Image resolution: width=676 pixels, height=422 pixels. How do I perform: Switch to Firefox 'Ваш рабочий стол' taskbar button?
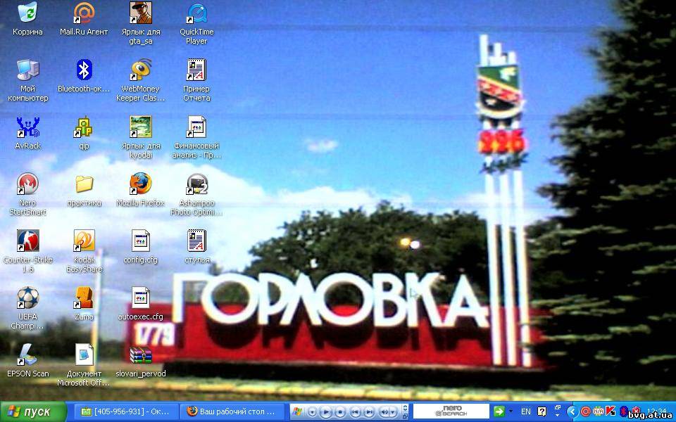pos(232,411)
